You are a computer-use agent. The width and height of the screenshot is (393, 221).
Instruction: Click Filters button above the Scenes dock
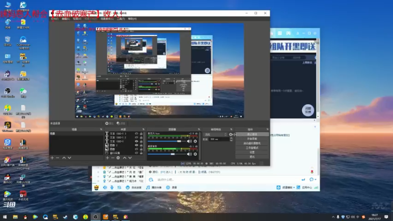pos(121,123)
